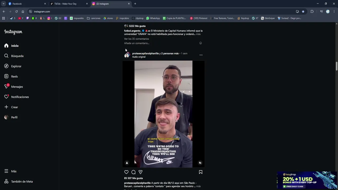
Task: Open comments with the speech bubble icon
Action: pyautogui.click(x=133, y=172)
